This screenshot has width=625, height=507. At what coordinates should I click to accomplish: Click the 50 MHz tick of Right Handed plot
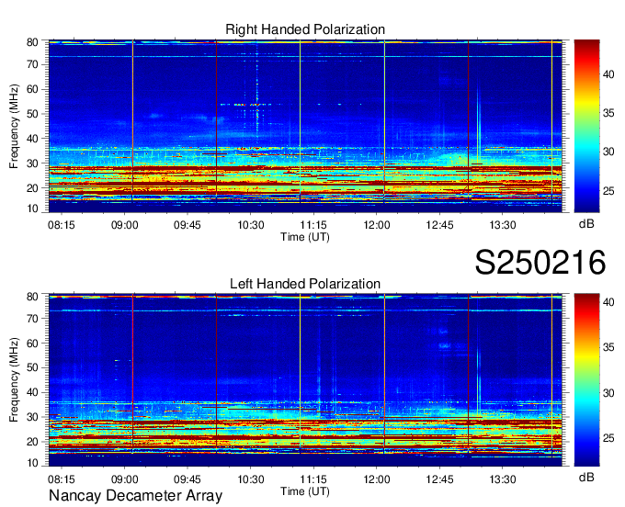tap(32, 114)
